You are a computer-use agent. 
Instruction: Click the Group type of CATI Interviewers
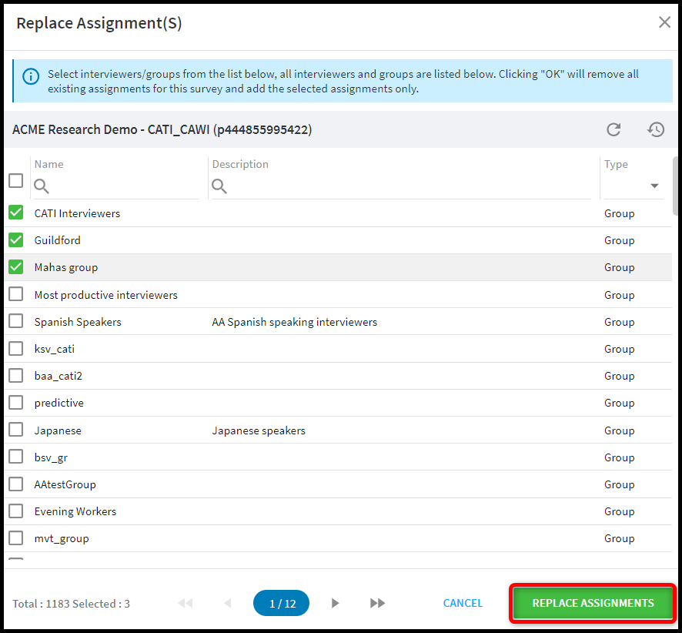[x=620, y=213]
